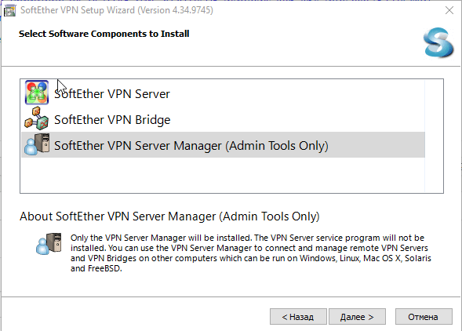Image resolution: width=462 pixels, height=331 pixels.
Task: Close the Setup Wizard window
Action: [449, 10]
